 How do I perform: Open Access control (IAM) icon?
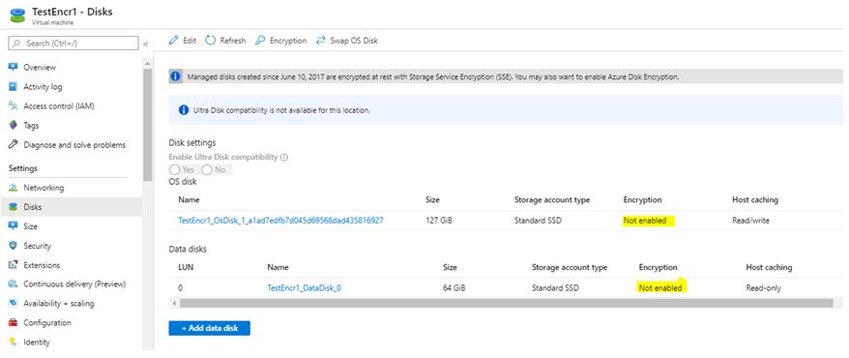(14, 106)
